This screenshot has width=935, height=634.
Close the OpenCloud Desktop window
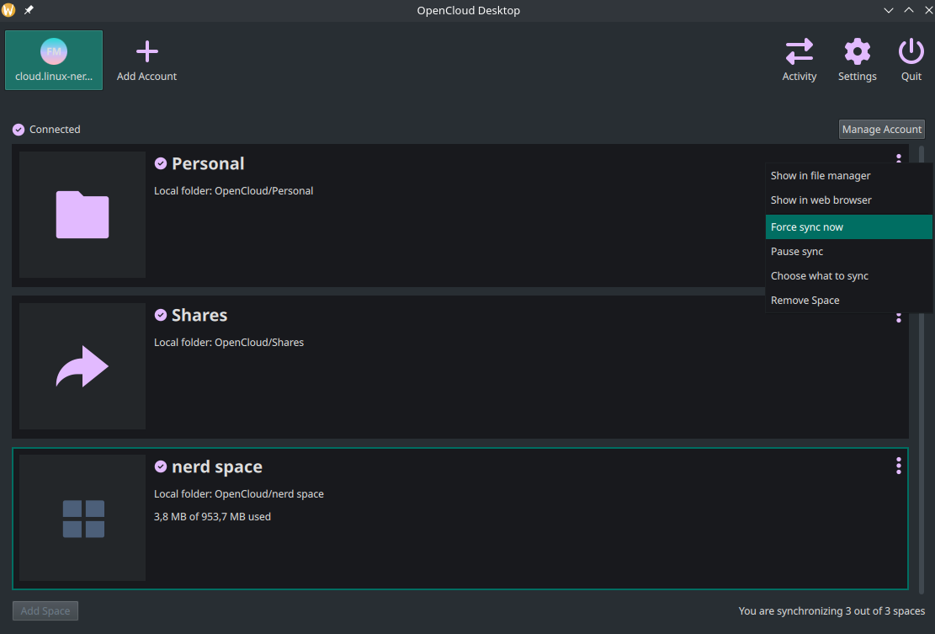(928, 10)
